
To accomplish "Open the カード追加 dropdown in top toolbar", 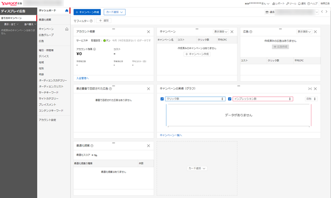I will pos(114,12).
